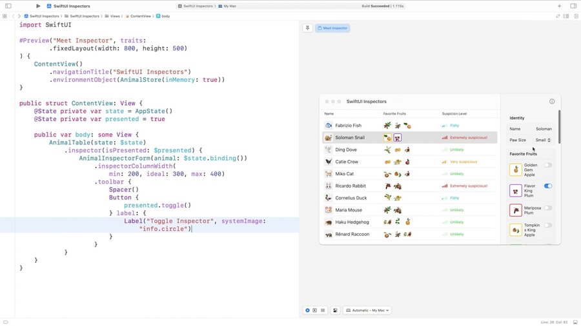
Task: Open editor options menu
Action: click(566, 16)
